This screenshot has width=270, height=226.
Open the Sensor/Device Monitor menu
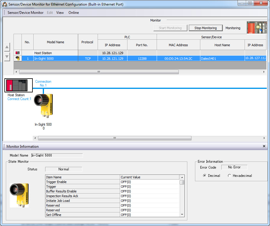[x=25, y=13]
